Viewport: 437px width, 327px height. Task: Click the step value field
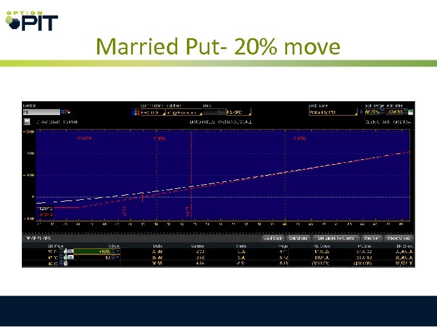point(214,113)
